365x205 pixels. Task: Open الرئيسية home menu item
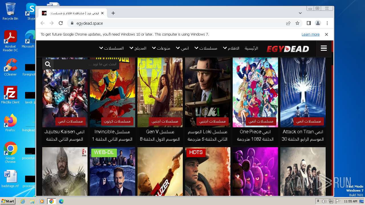pyautogui.click(x=251, y=48)
